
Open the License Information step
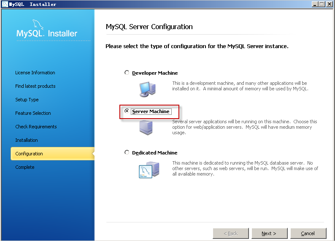click(x=35, y=73)
